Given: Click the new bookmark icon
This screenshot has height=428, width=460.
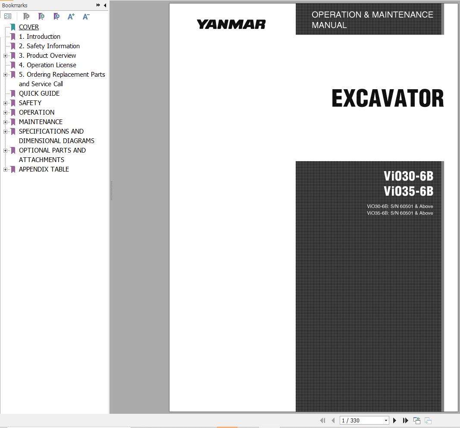Looking at the screenshot, I should 41,16.
